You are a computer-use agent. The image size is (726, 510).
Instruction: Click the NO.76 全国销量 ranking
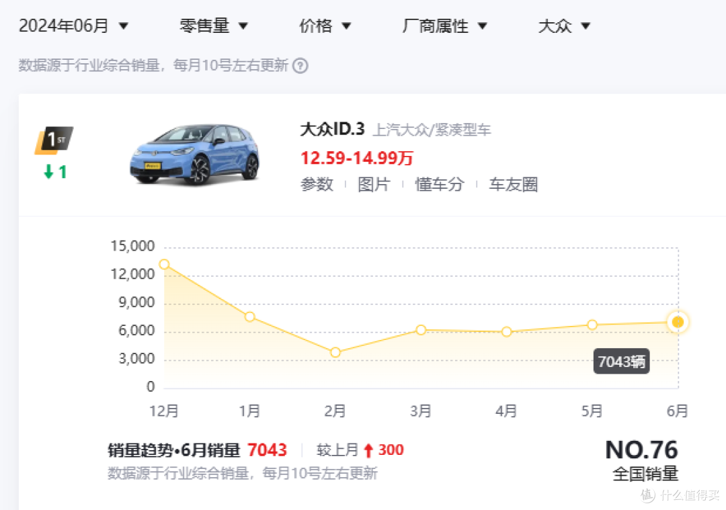tap(642, 461)
